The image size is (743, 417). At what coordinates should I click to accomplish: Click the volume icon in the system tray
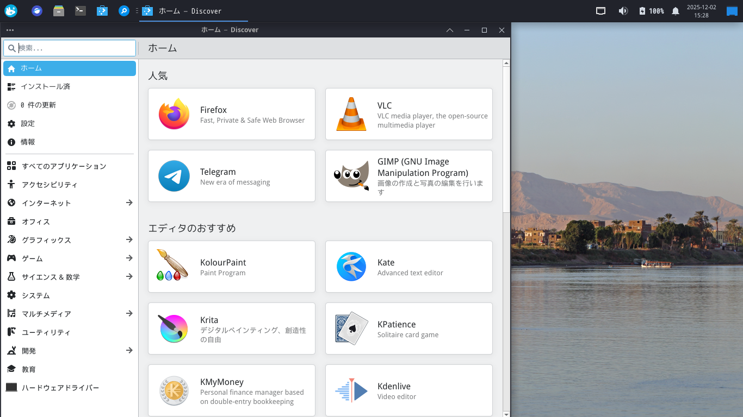point(623,10)
